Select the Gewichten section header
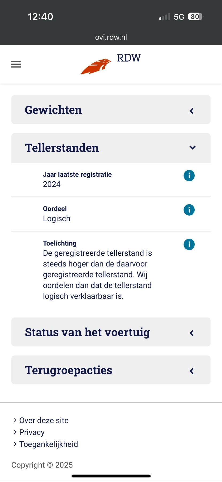Viewport: 222px width, 482px height. tap(53, 110)
